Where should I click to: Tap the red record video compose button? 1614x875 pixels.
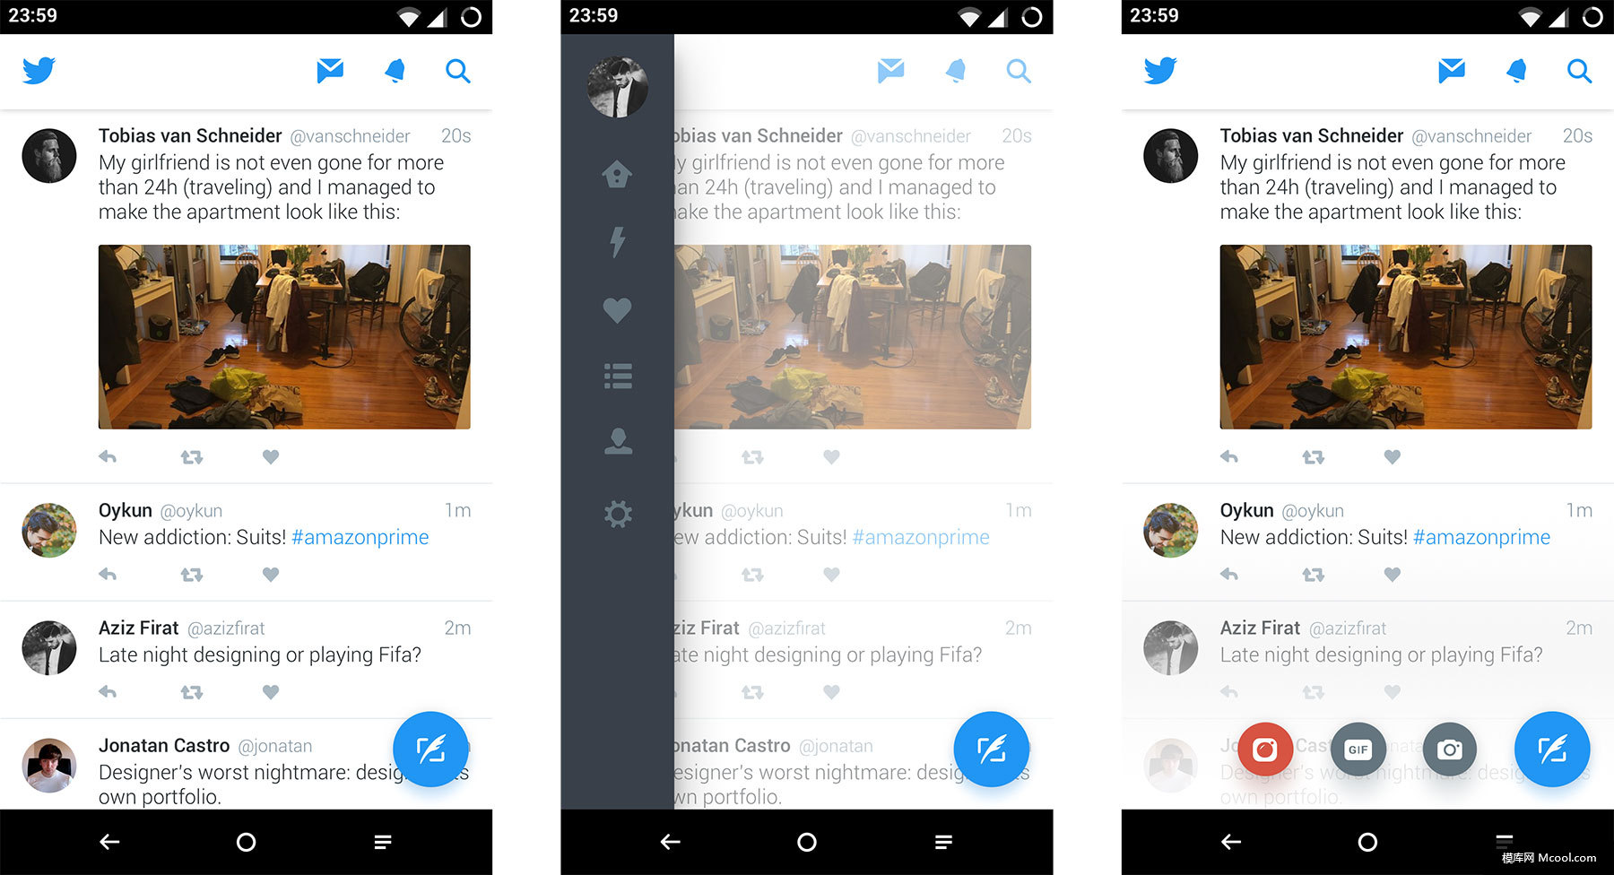[x=1265, y=749]
